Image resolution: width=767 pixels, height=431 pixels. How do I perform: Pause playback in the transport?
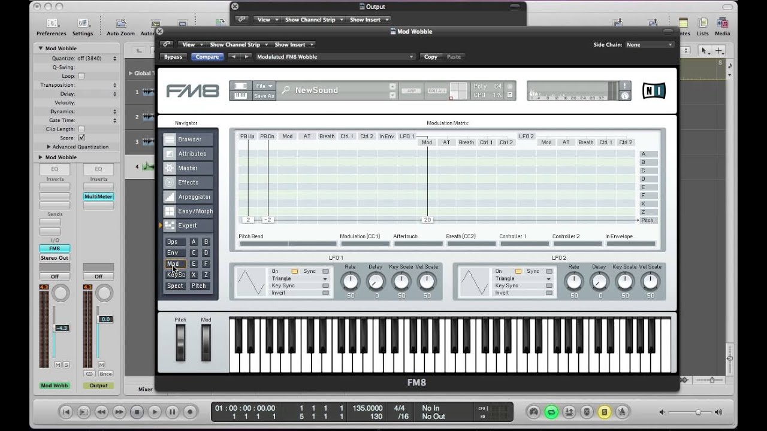(173, 412)
